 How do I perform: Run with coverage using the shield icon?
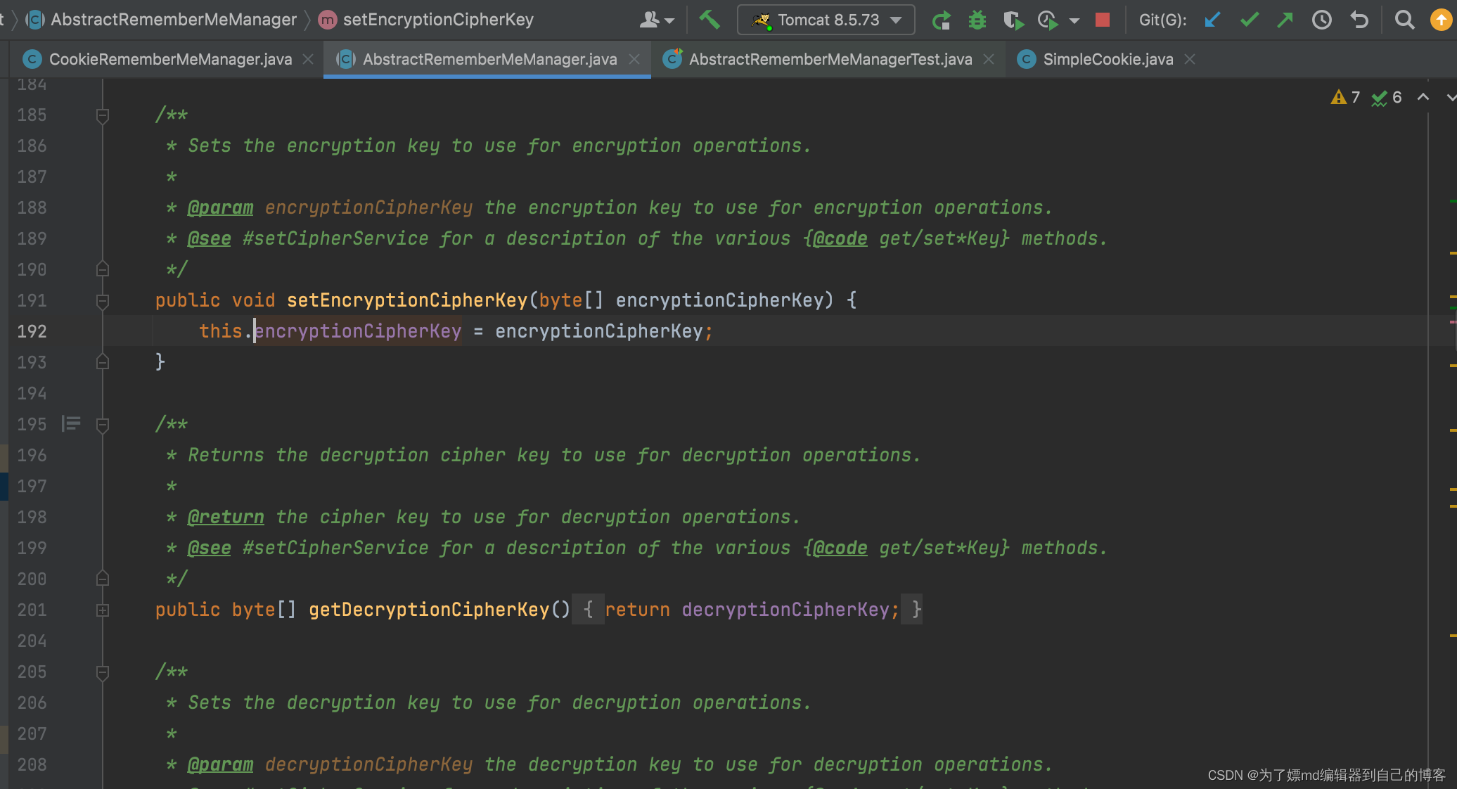point(1013,20)
